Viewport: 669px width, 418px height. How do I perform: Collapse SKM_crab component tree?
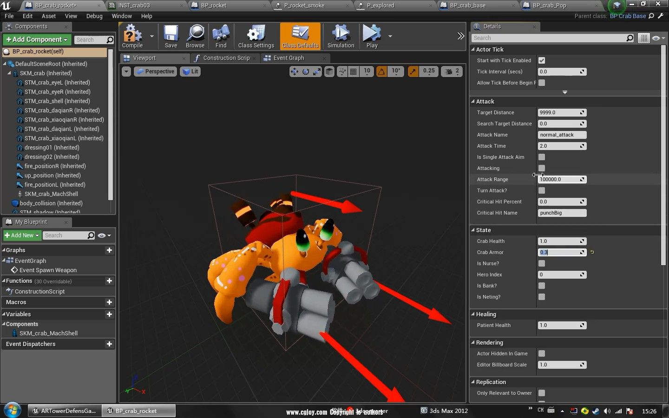9,73
